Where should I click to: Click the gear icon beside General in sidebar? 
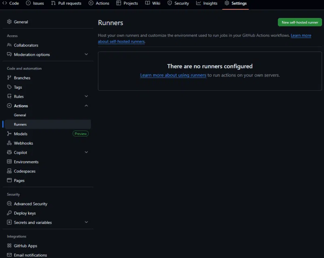tap(9, 22)
